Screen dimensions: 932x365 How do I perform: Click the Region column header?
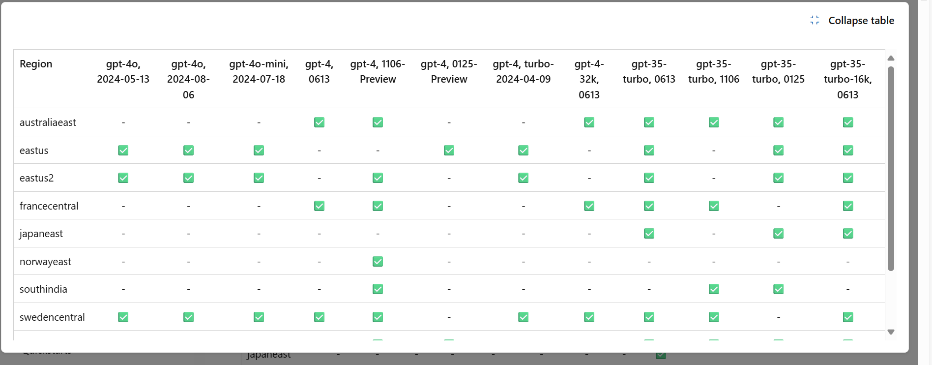click(36, 64)
